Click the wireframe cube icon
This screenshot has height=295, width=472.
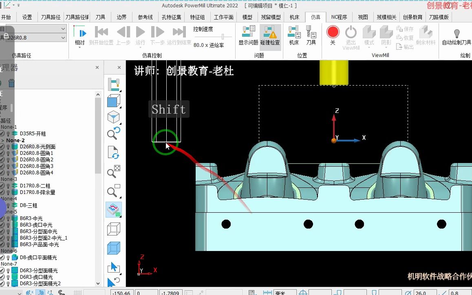tap(114, 229)
